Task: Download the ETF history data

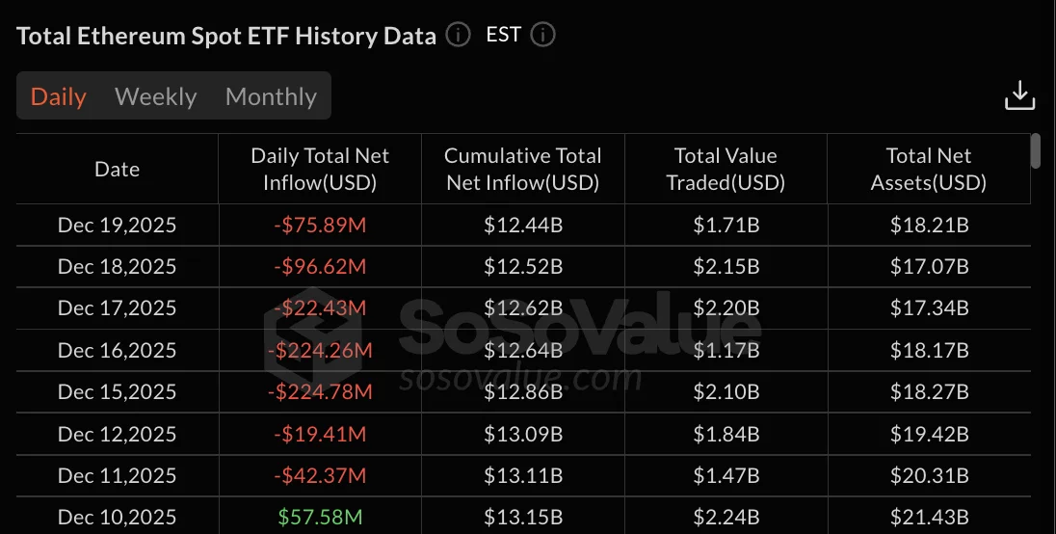Action: [1019, 95]
